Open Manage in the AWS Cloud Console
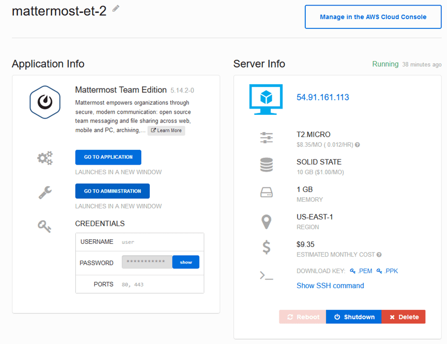This screenshot has width=447, height=344. click(x=372, y=17)
